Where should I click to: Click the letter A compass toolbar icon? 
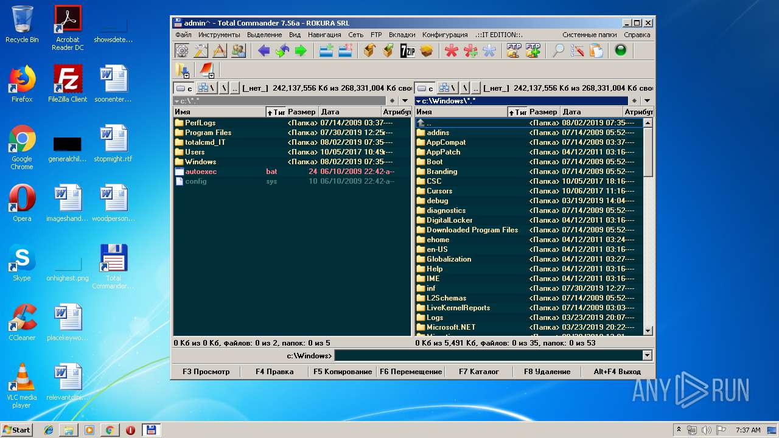220,50
